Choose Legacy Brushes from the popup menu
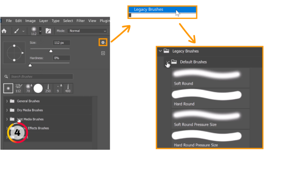 (162, 9)
